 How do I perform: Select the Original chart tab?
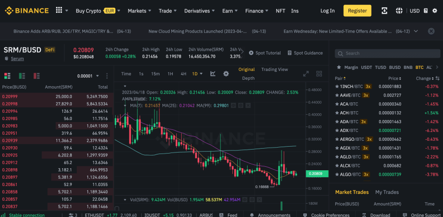tap(247, 69)
